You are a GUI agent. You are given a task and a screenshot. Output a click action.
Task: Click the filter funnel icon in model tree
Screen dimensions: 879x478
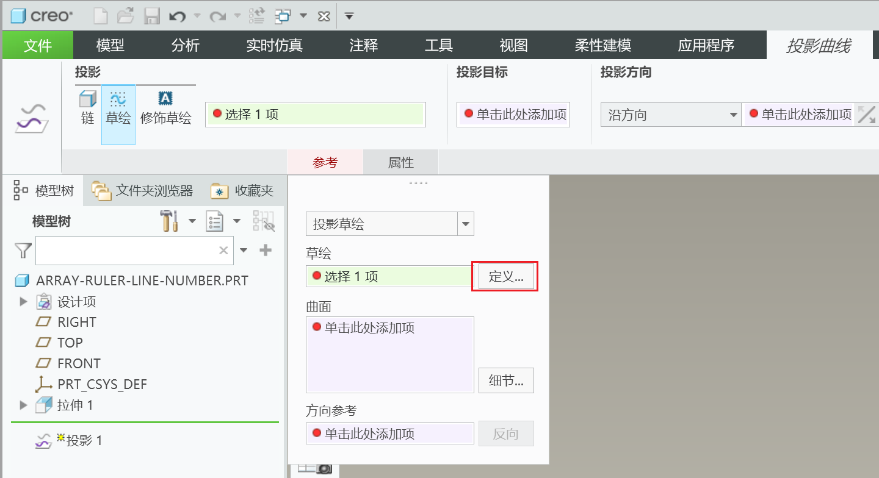[23, 250]
